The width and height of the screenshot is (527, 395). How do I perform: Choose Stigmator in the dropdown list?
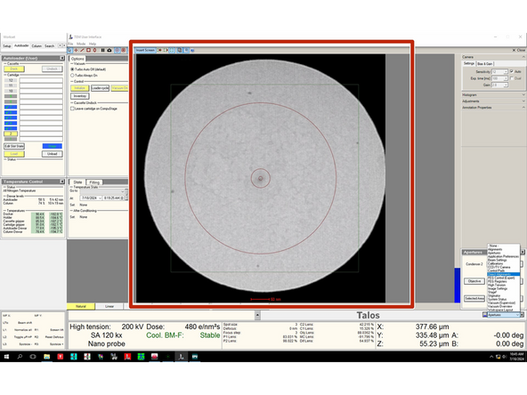pyautogui.click(x=494, y=295)
